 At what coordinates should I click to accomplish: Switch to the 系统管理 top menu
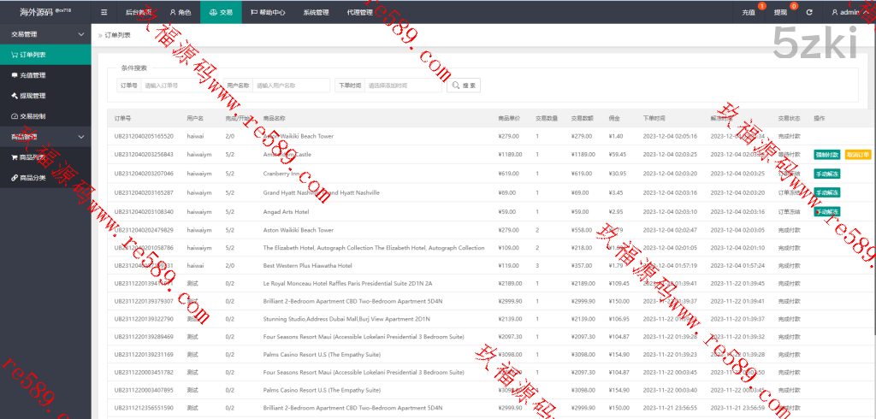click(316, 13)
